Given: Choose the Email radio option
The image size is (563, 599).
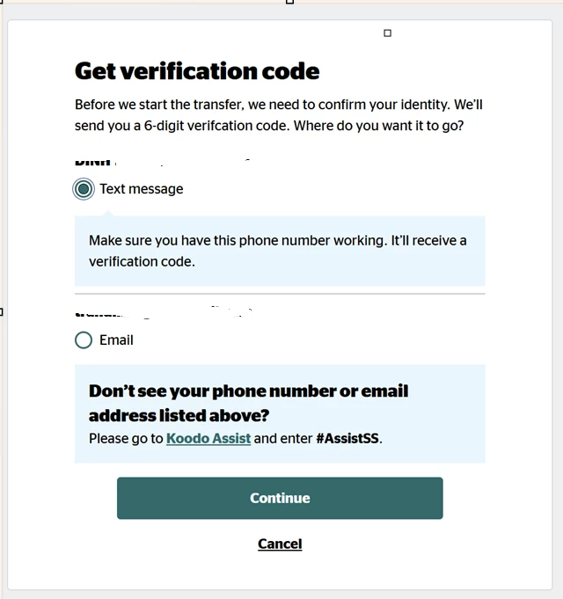Looking at the screenshot, I should pyautogui.click(x=84, y=340).
